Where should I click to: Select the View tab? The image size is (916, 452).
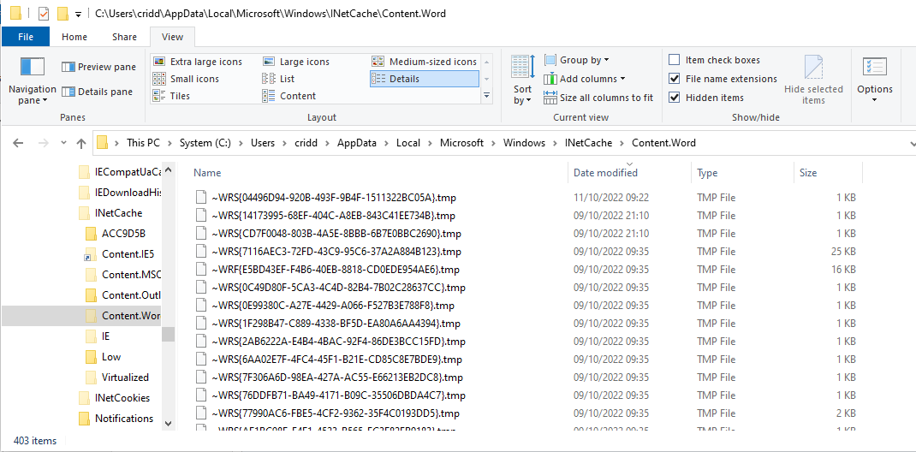tap(172, 37)
